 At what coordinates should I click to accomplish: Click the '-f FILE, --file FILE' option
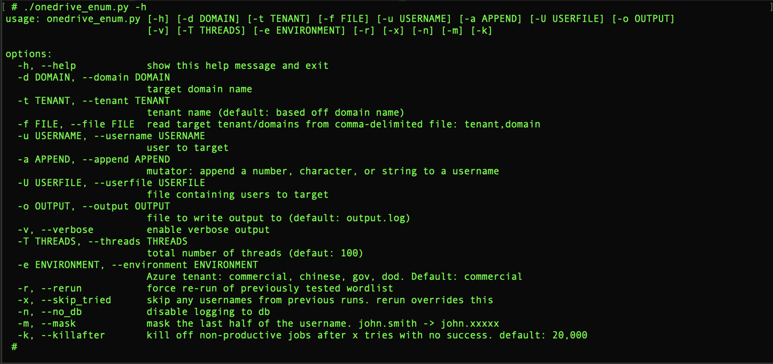(x=76, y=124)
